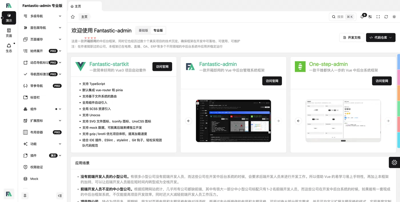
Task: Expand the 面包屑导航 menu
Action: coord(43,28)
